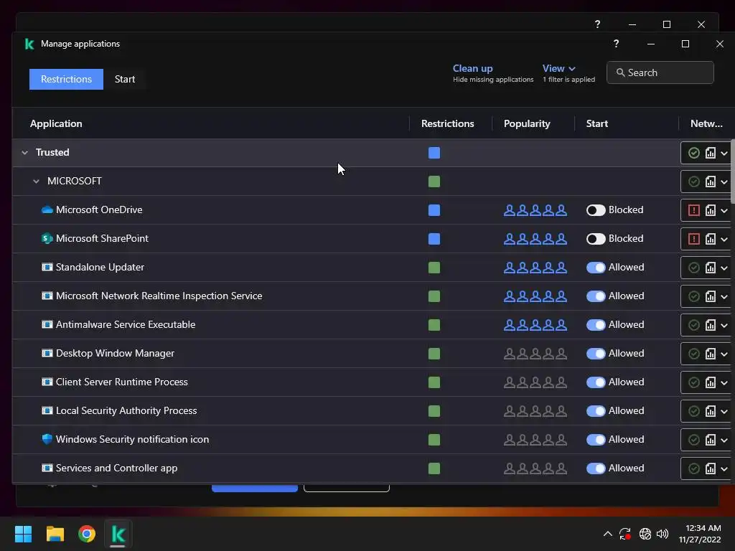735x551 pixels.
Task: Toggle start permission for Microsoft OneDrive
Action: (x=596, y=210)
